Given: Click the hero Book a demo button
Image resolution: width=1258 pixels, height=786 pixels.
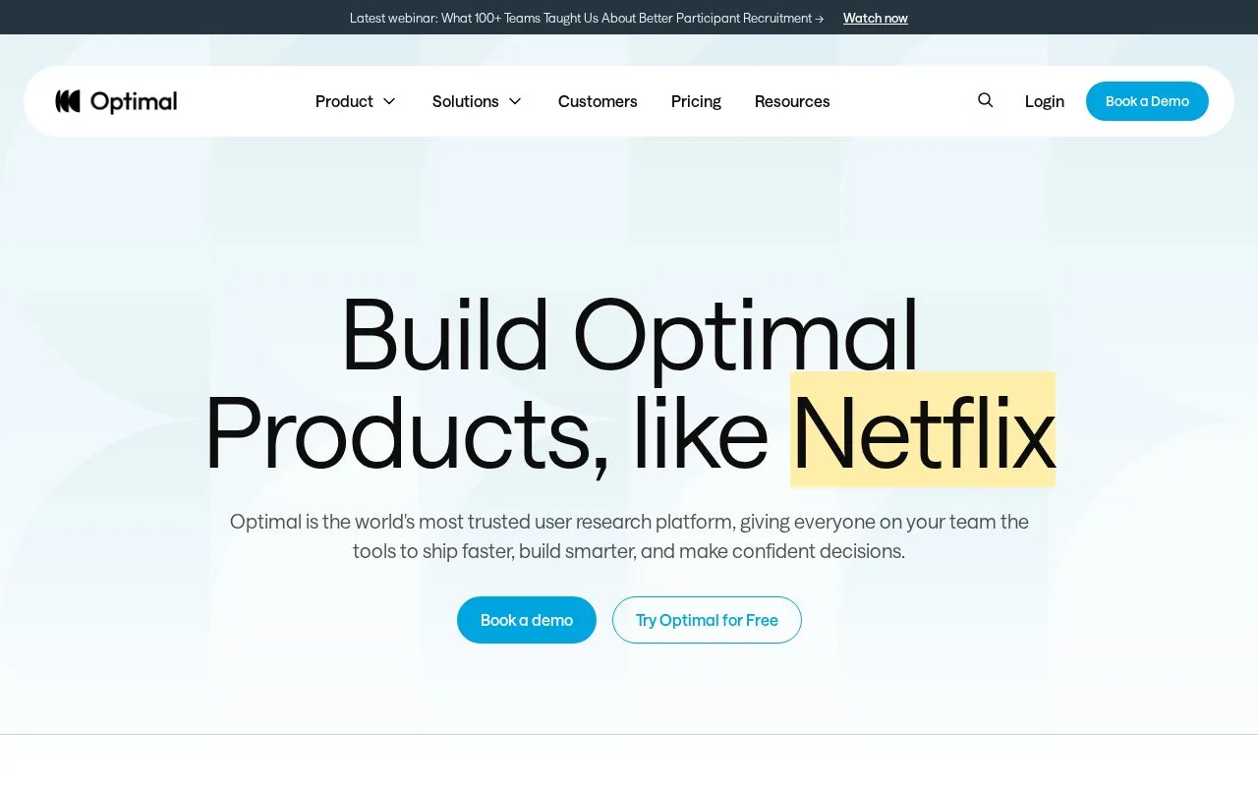Looking at the screenshot, I should [x=527, y=620].
